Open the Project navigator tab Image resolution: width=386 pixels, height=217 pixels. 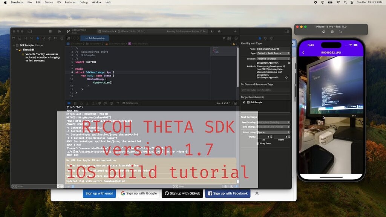coord(14,38)
